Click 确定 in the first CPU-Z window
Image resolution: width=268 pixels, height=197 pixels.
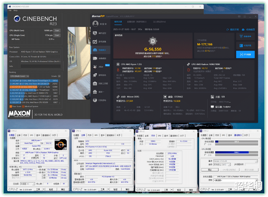63,189
